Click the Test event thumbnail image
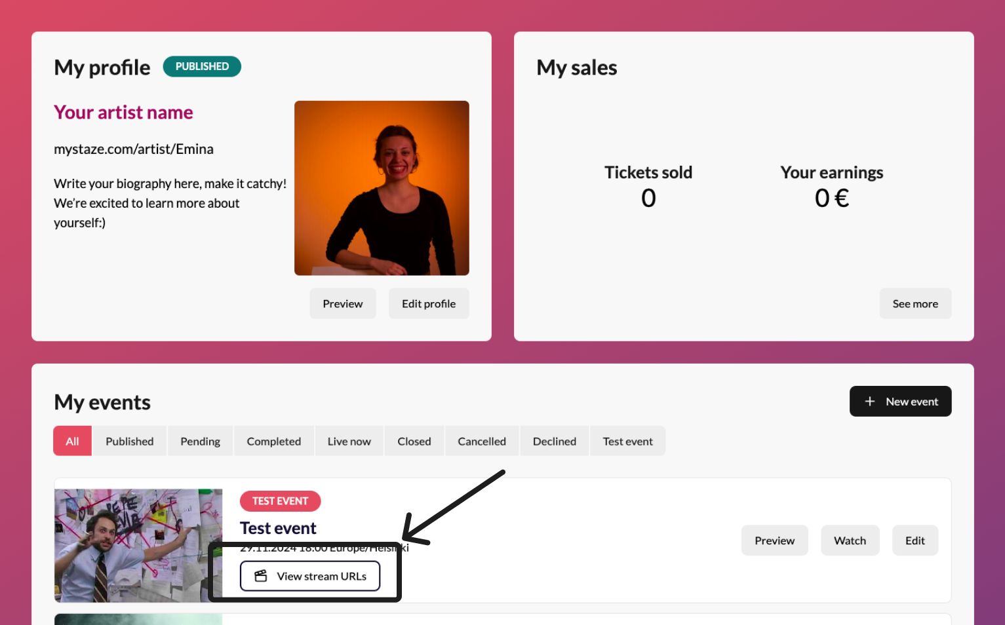Image resolution: width=1005 pixels, height=625 pixels. click(138, 545)
